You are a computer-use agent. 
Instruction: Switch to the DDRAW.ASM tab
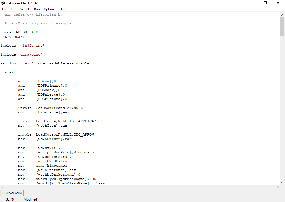pos(12,193)
